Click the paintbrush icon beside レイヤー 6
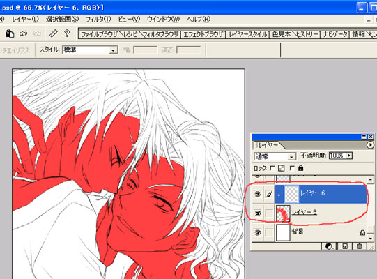This screenshot has width=377, height=279. (x=269, y=194)
